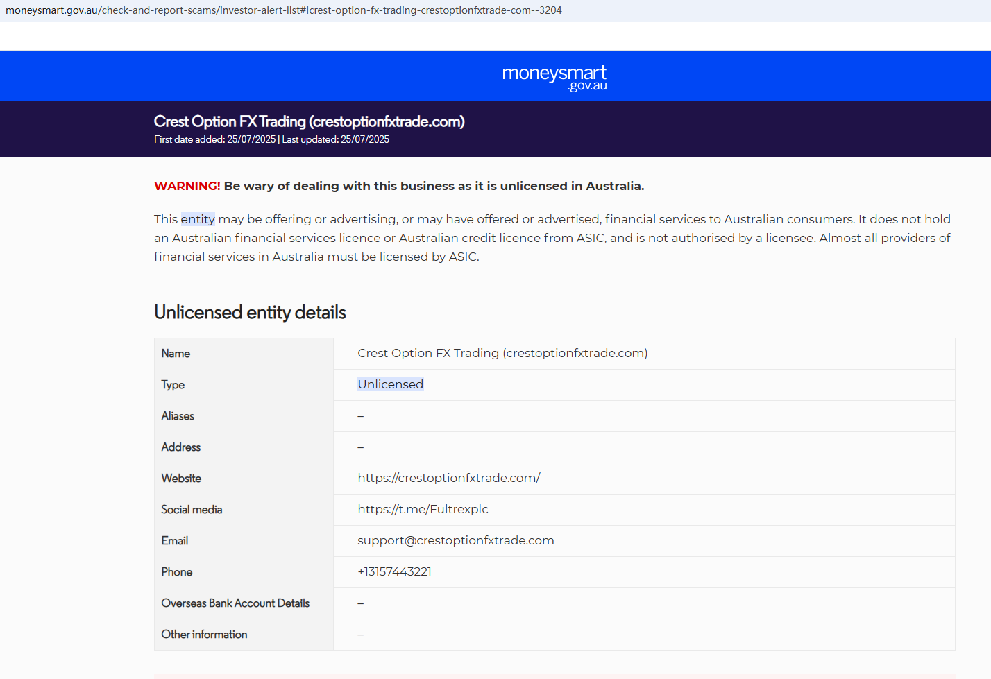Click the Type row label
Image resolution: width=991 pixels, height=679 pixels.
(x=173, y=385)
